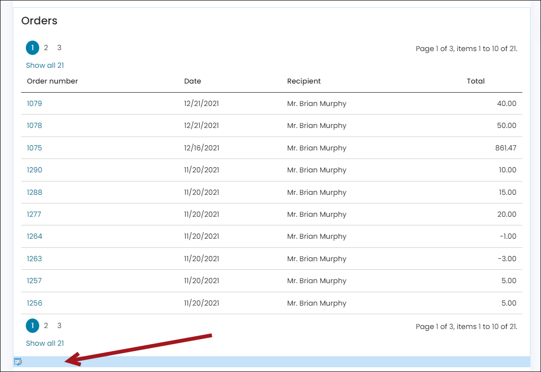Open order number 1288
The width and height of the screenshot is (541, 372).
coord(34,192)
